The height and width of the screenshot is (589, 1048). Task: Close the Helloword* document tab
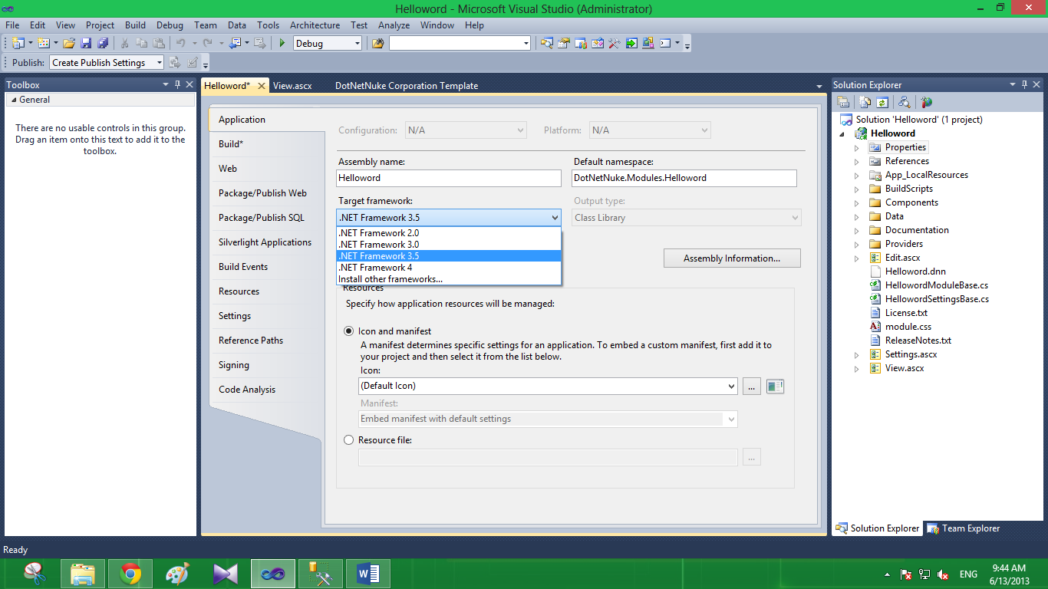point(262,86)
